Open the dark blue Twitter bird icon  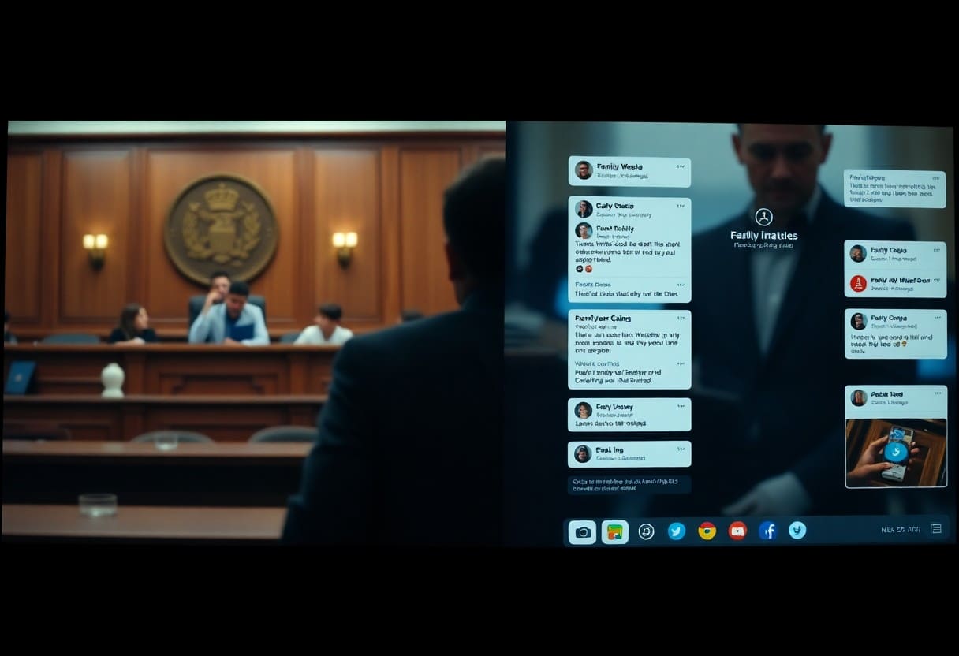[x=677, y=531]
